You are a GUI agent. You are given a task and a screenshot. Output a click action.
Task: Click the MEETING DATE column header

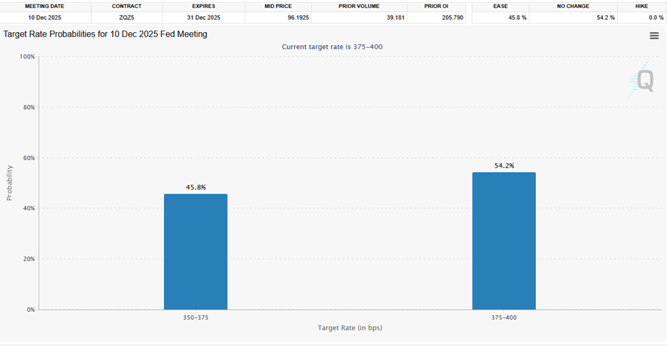45,6
